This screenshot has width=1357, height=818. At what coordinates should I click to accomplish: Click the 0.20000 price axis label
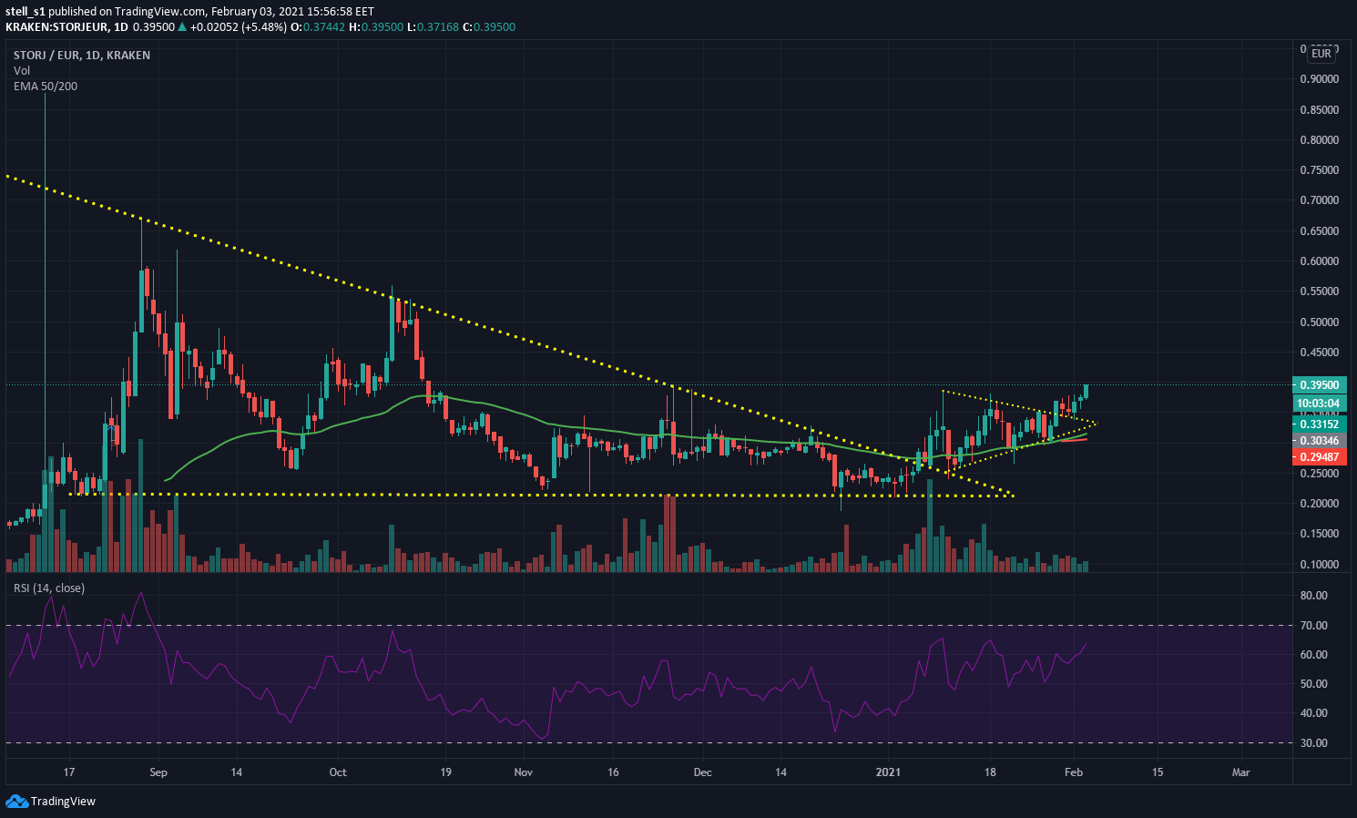point(1319,504)
